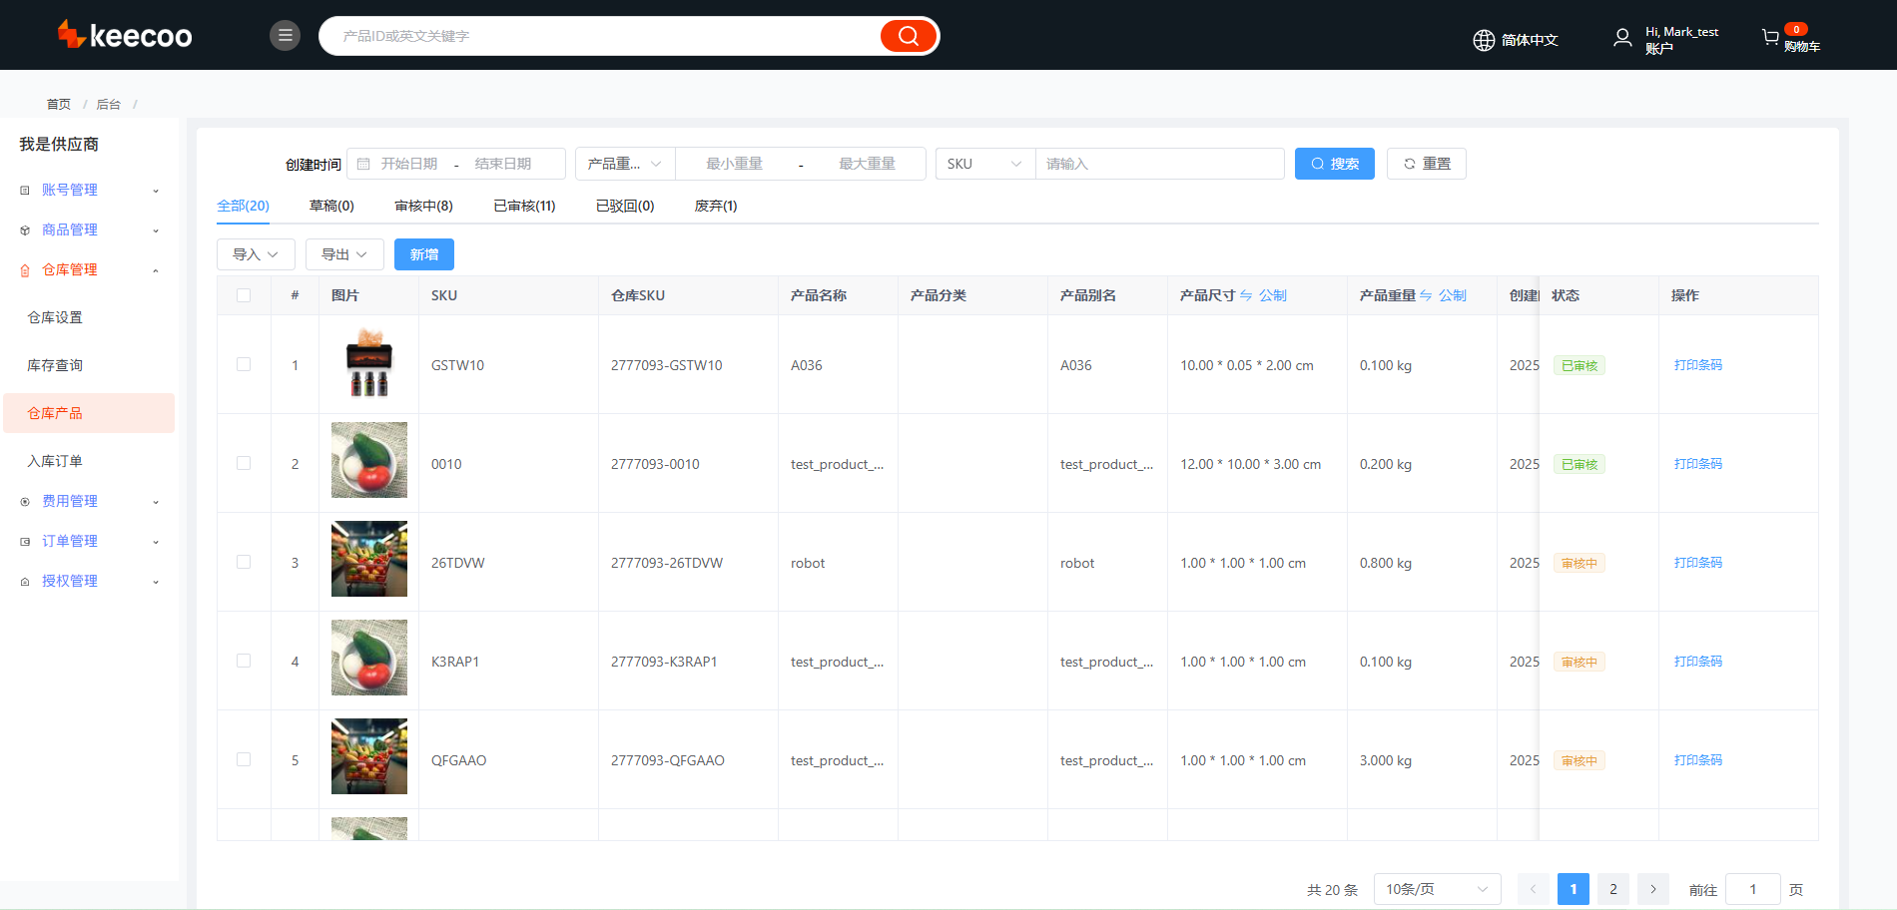This screenshot has height=910, width=1897.
Task: Switch product size unit toggle icon
Action: click(1246, 295)
